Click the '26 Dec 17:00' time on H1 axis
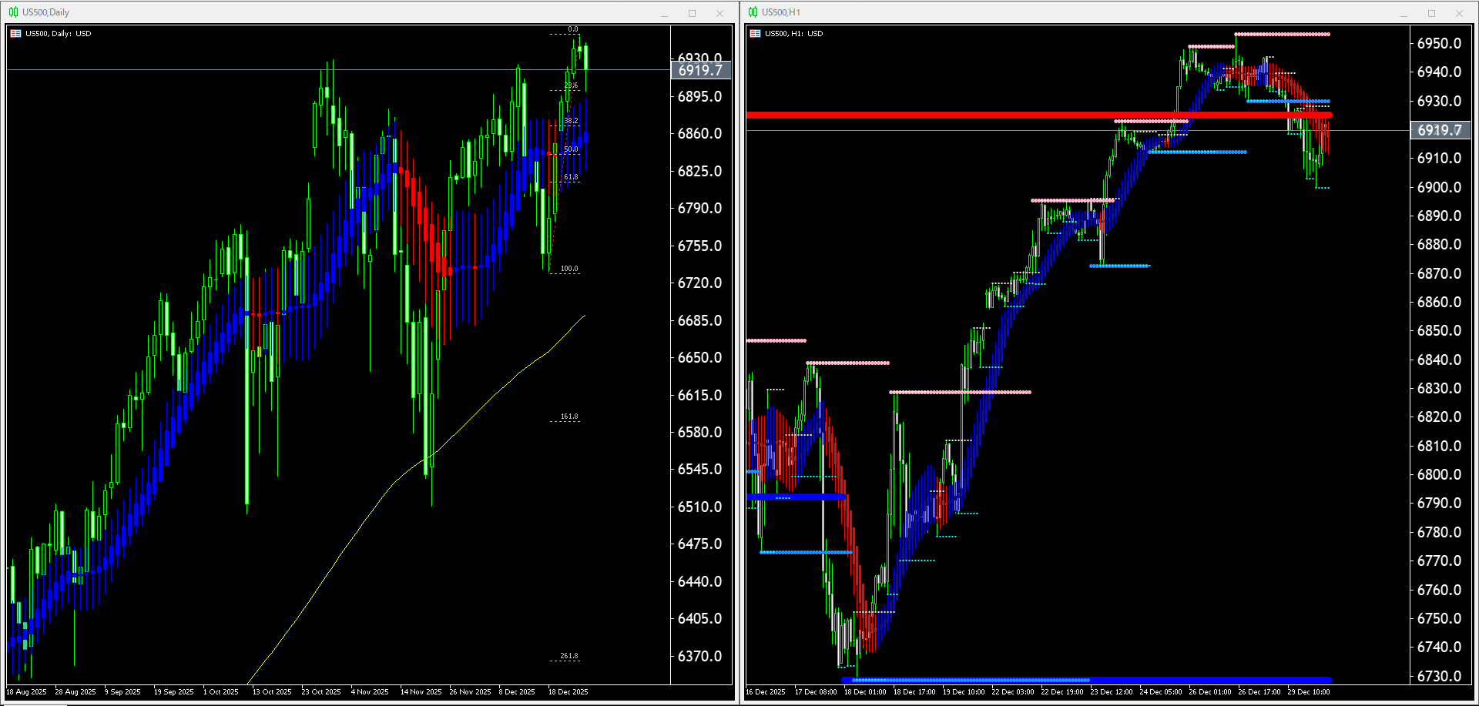The width and height of the screenshot is (1479, 706). pyautogui.click(x=1259, y=692)
